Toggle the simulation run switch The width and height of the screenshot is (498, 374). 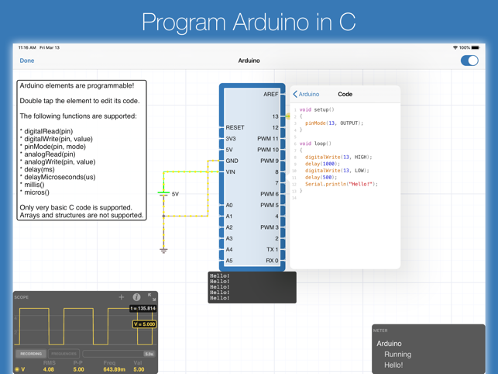point(469,61)
